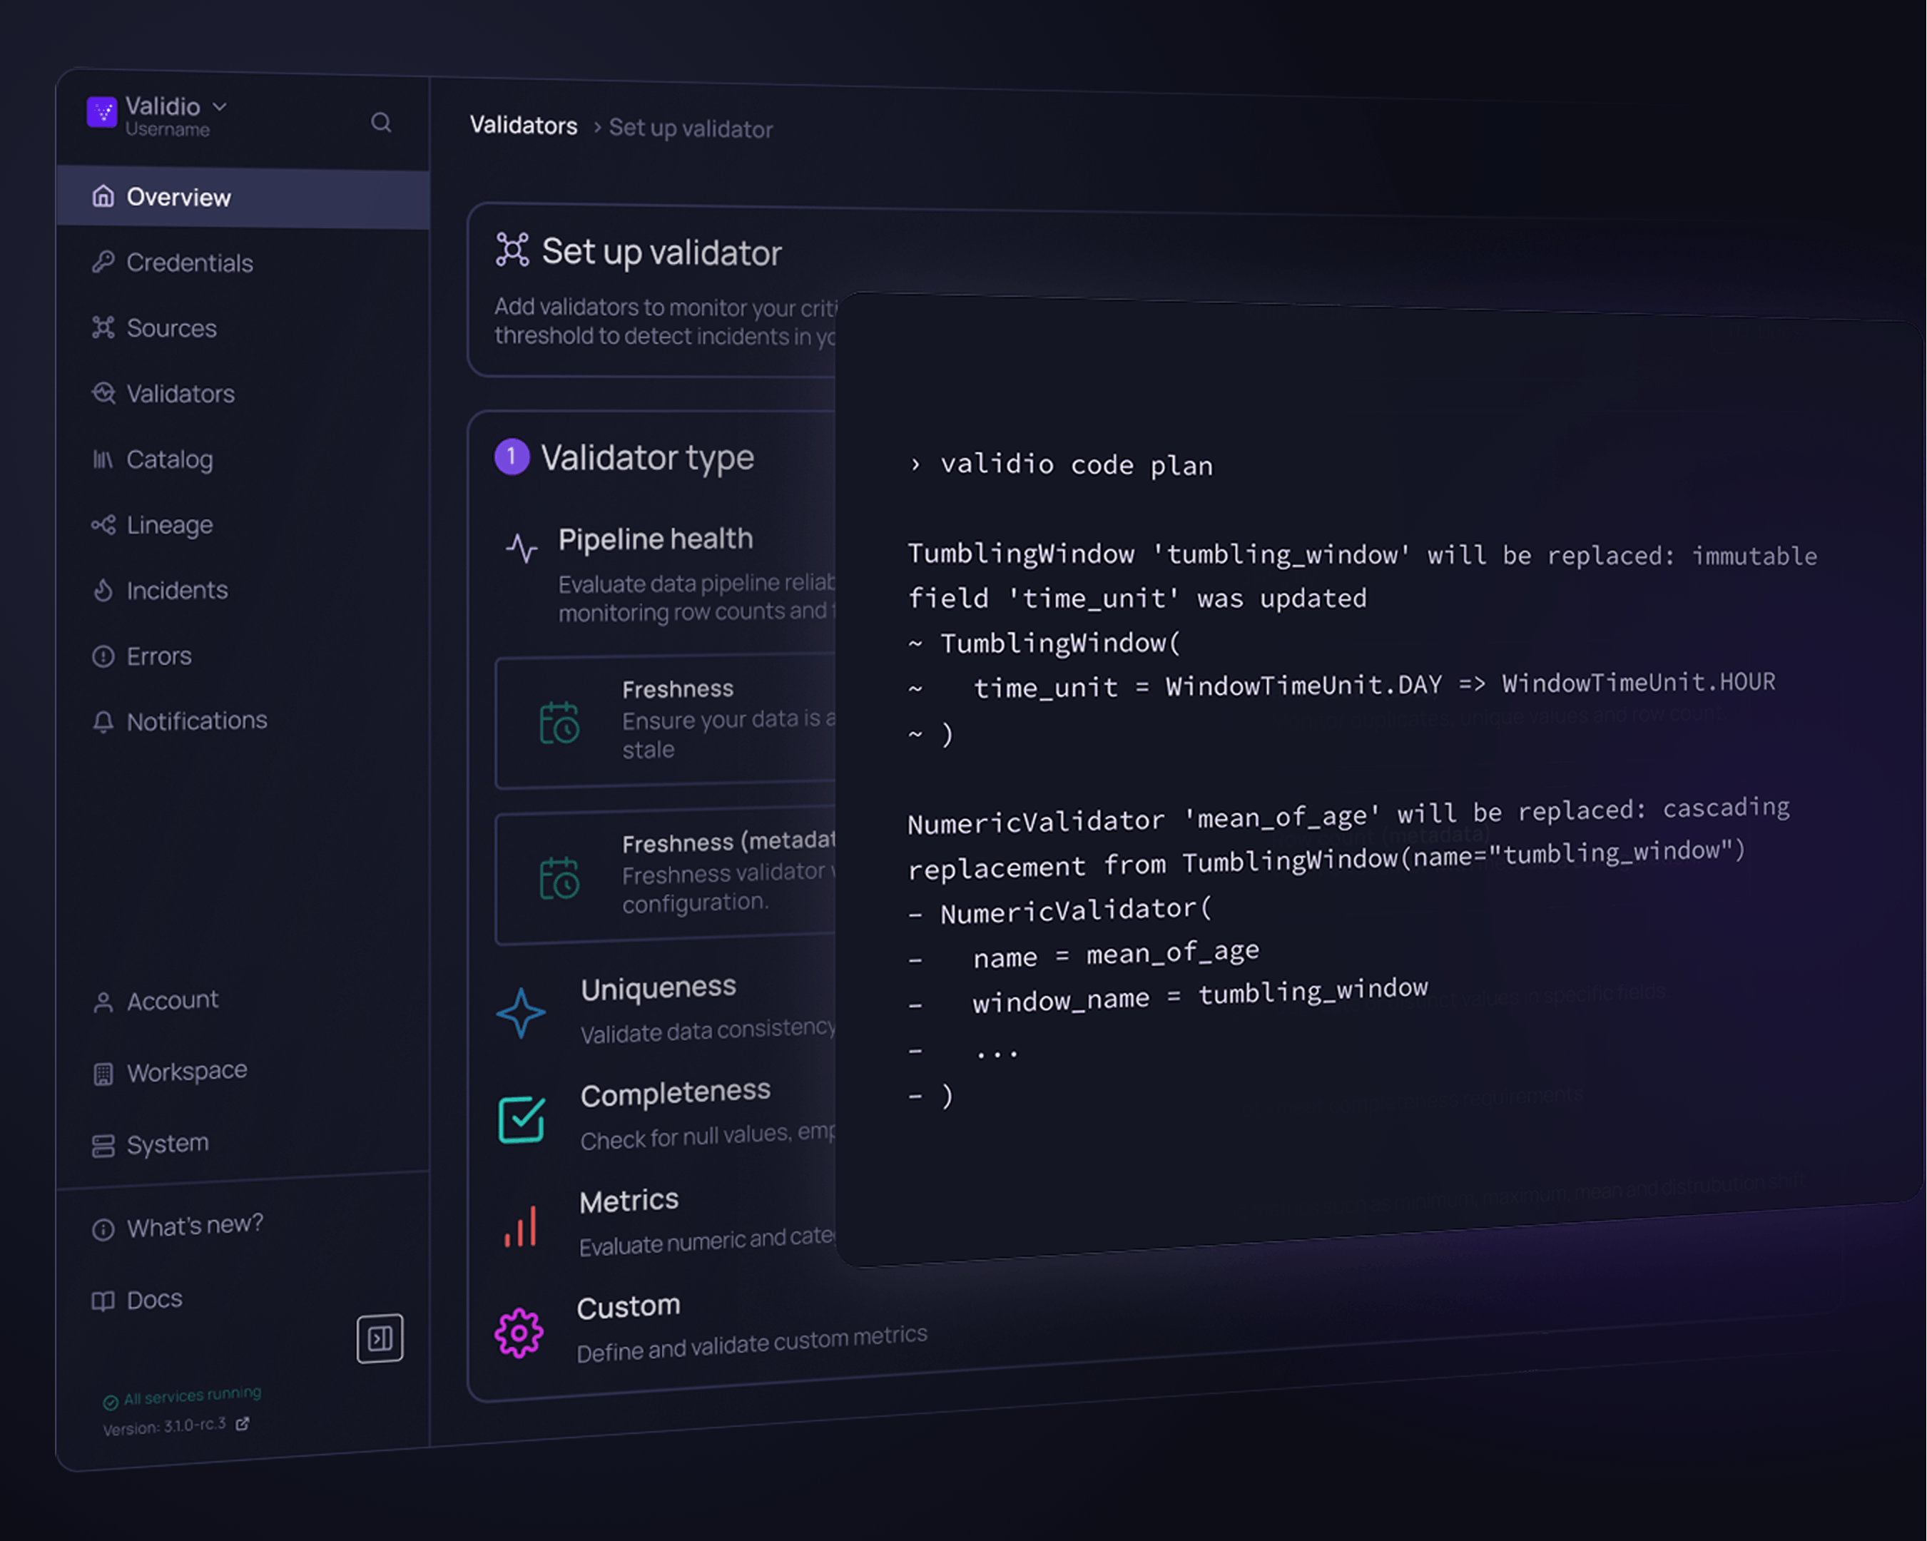Open version release external link icon

243,1424
